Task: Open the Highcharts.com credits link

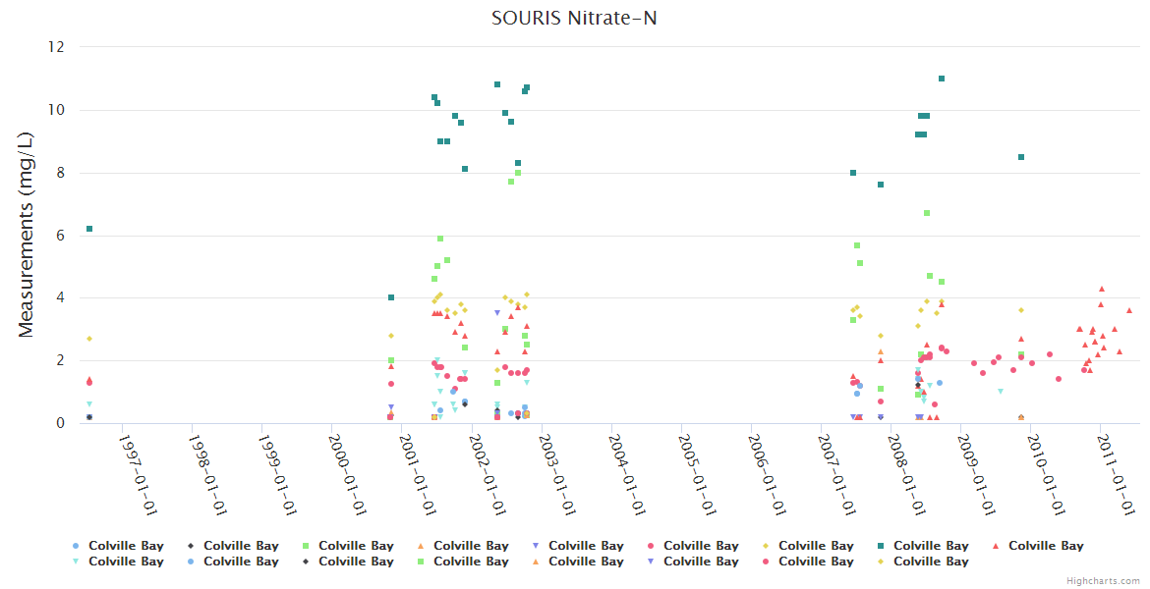Action: click(1103, 581)
